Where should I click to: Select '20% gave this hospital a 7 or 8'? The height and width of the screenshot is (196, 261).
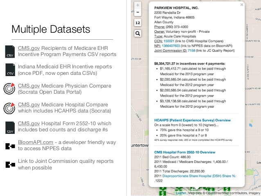183,135
